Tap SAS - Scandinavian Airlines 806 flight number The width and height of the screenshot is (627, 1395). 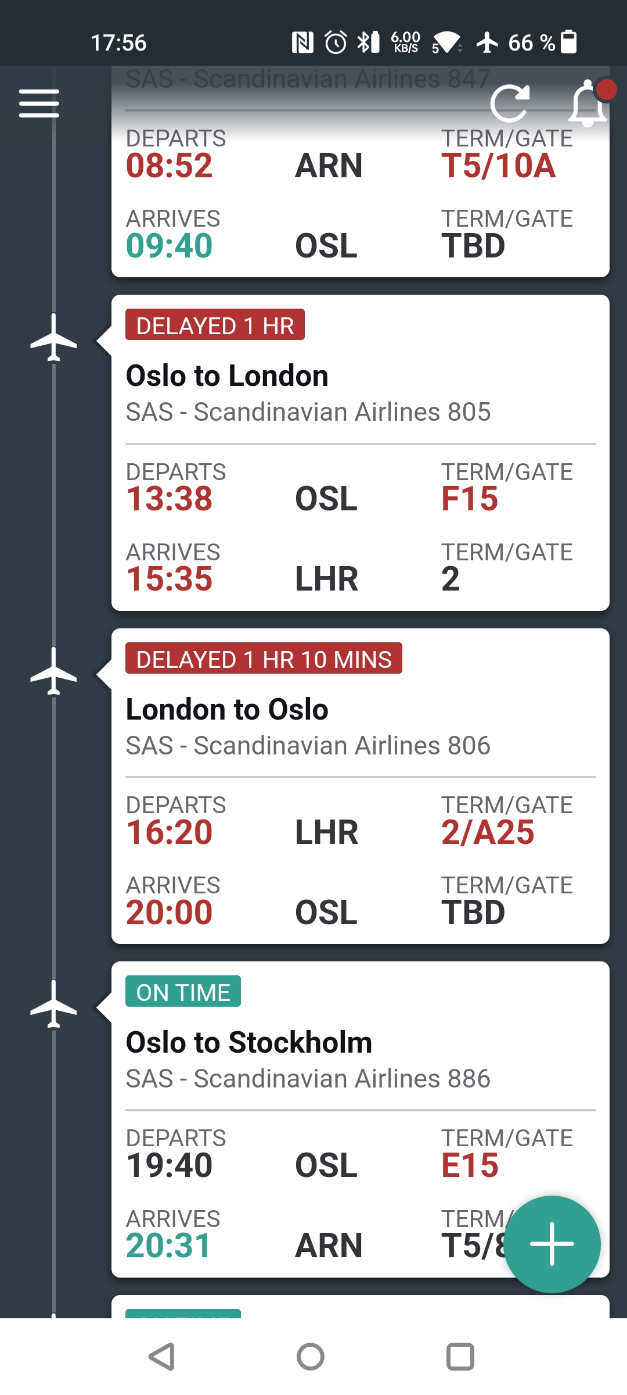308,746
